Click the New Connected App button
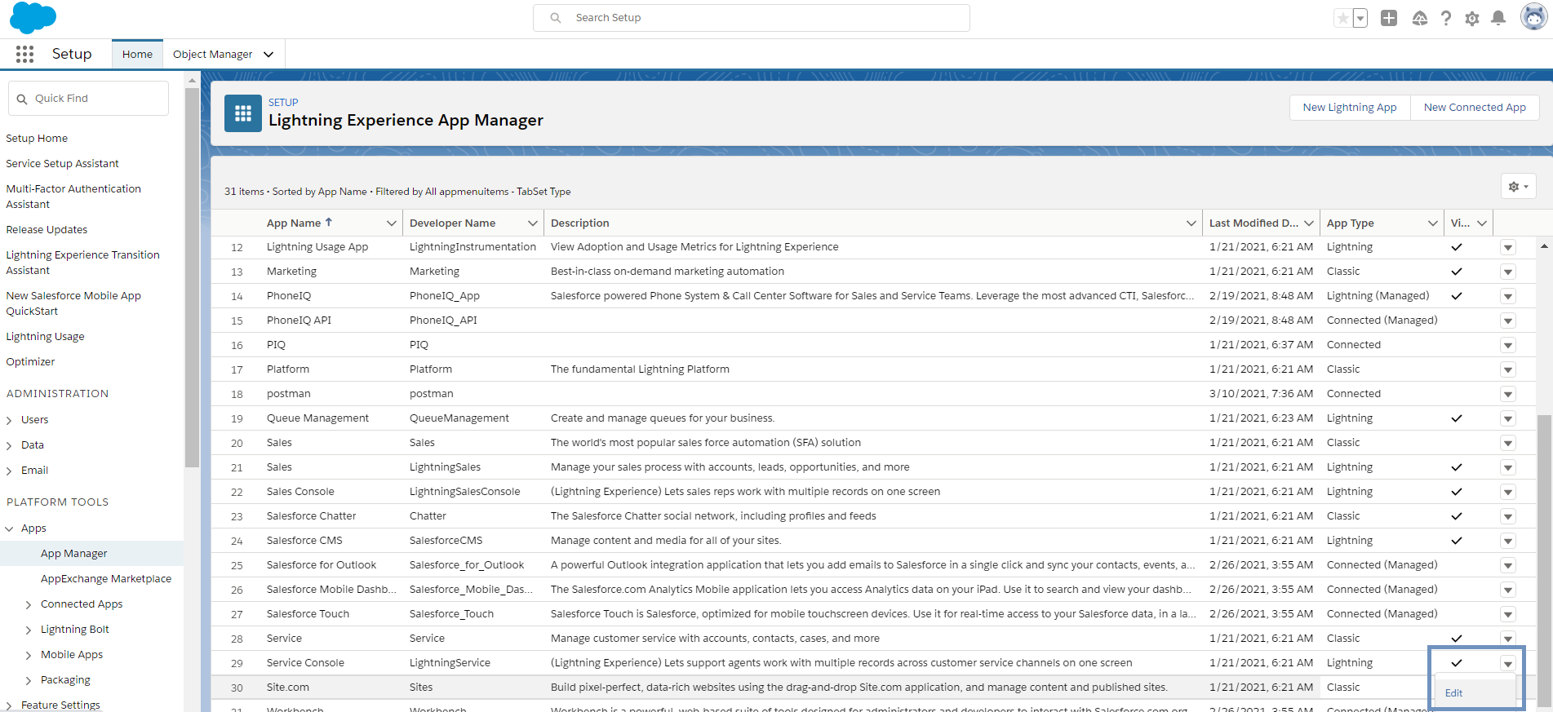Image resolution: width=1553 pixels, height=712 pixels. [x=1475, y=108]
